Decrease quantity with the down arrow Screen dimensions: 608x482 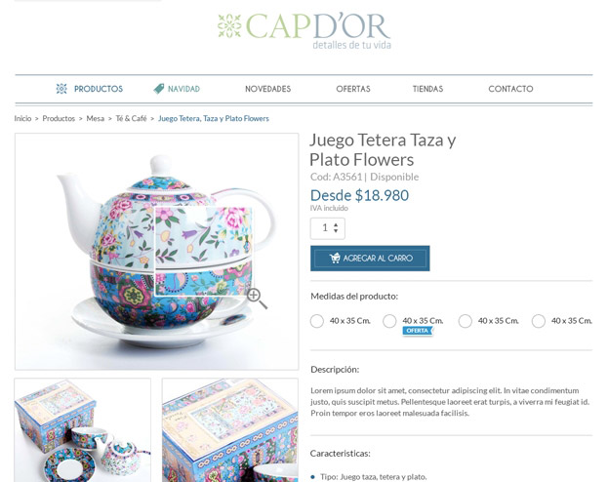(336, 230)
